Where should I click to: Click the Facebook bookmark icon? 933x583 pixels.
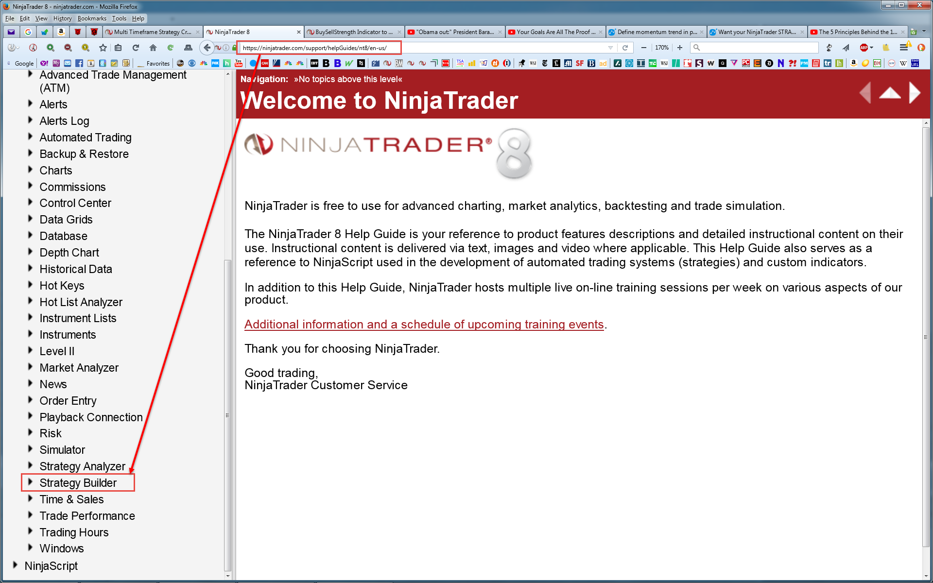pyautogui.click(x=79, y=63)
